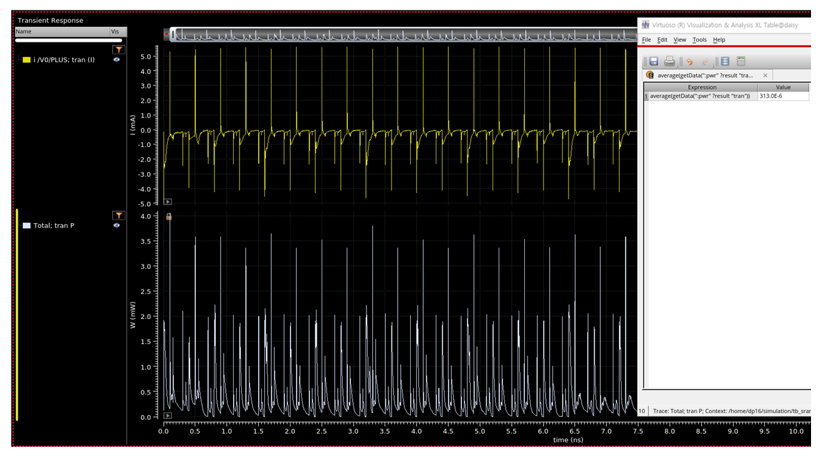Click row number 1 header in table
The width and height of the screenshot is (821, 453).
click(646, 96)
